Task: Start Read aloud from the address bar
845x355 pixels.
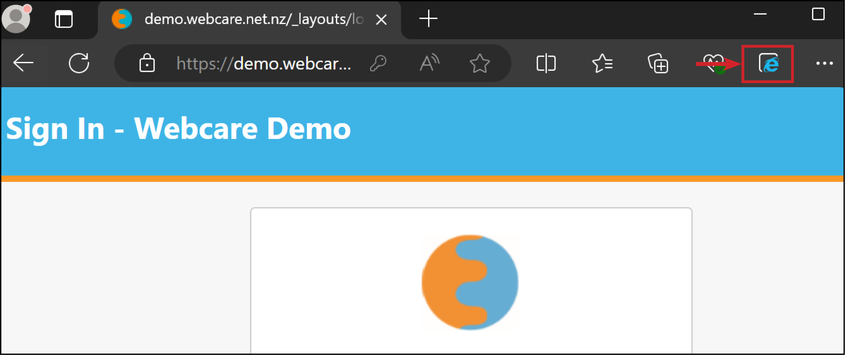Action: pos(429,63)
